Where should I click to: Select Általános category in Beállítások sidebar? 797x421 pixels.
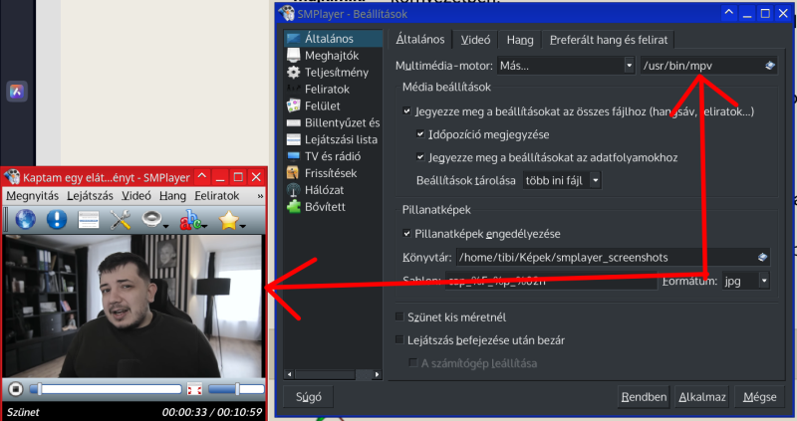click(333, 39)
